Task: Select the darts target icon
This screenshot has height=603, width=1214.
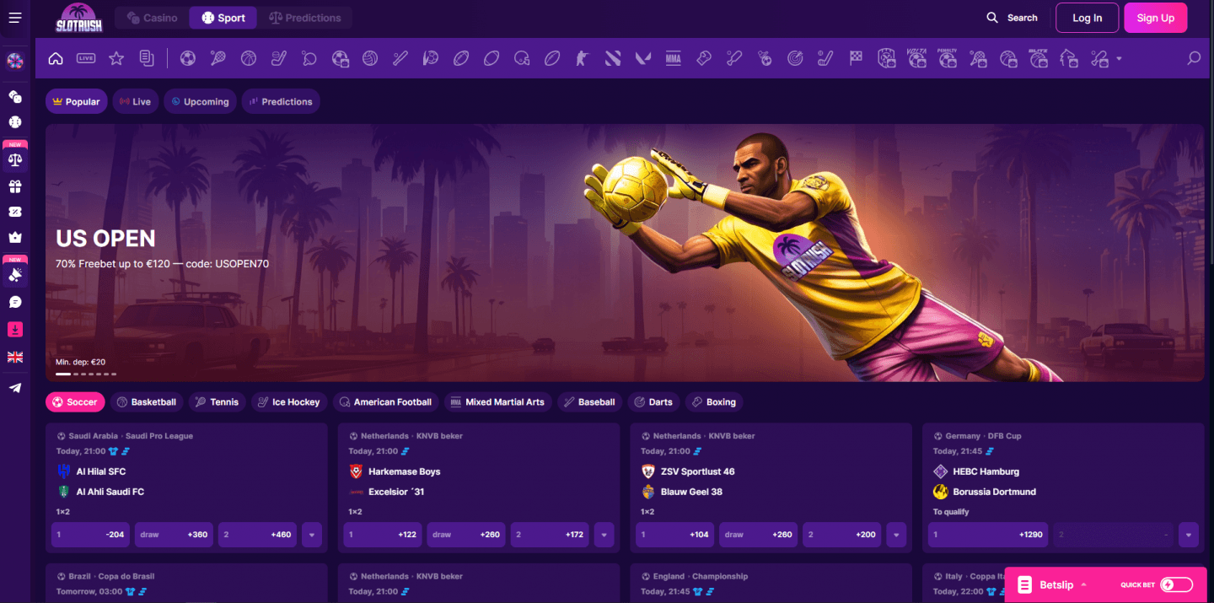Action: pos(795,58)
